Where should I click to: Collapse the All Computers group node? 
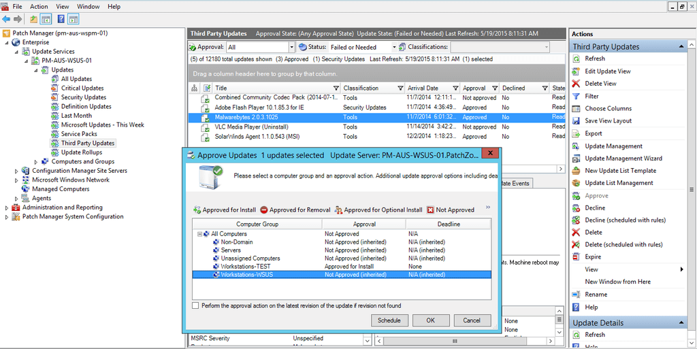(200, 234)
